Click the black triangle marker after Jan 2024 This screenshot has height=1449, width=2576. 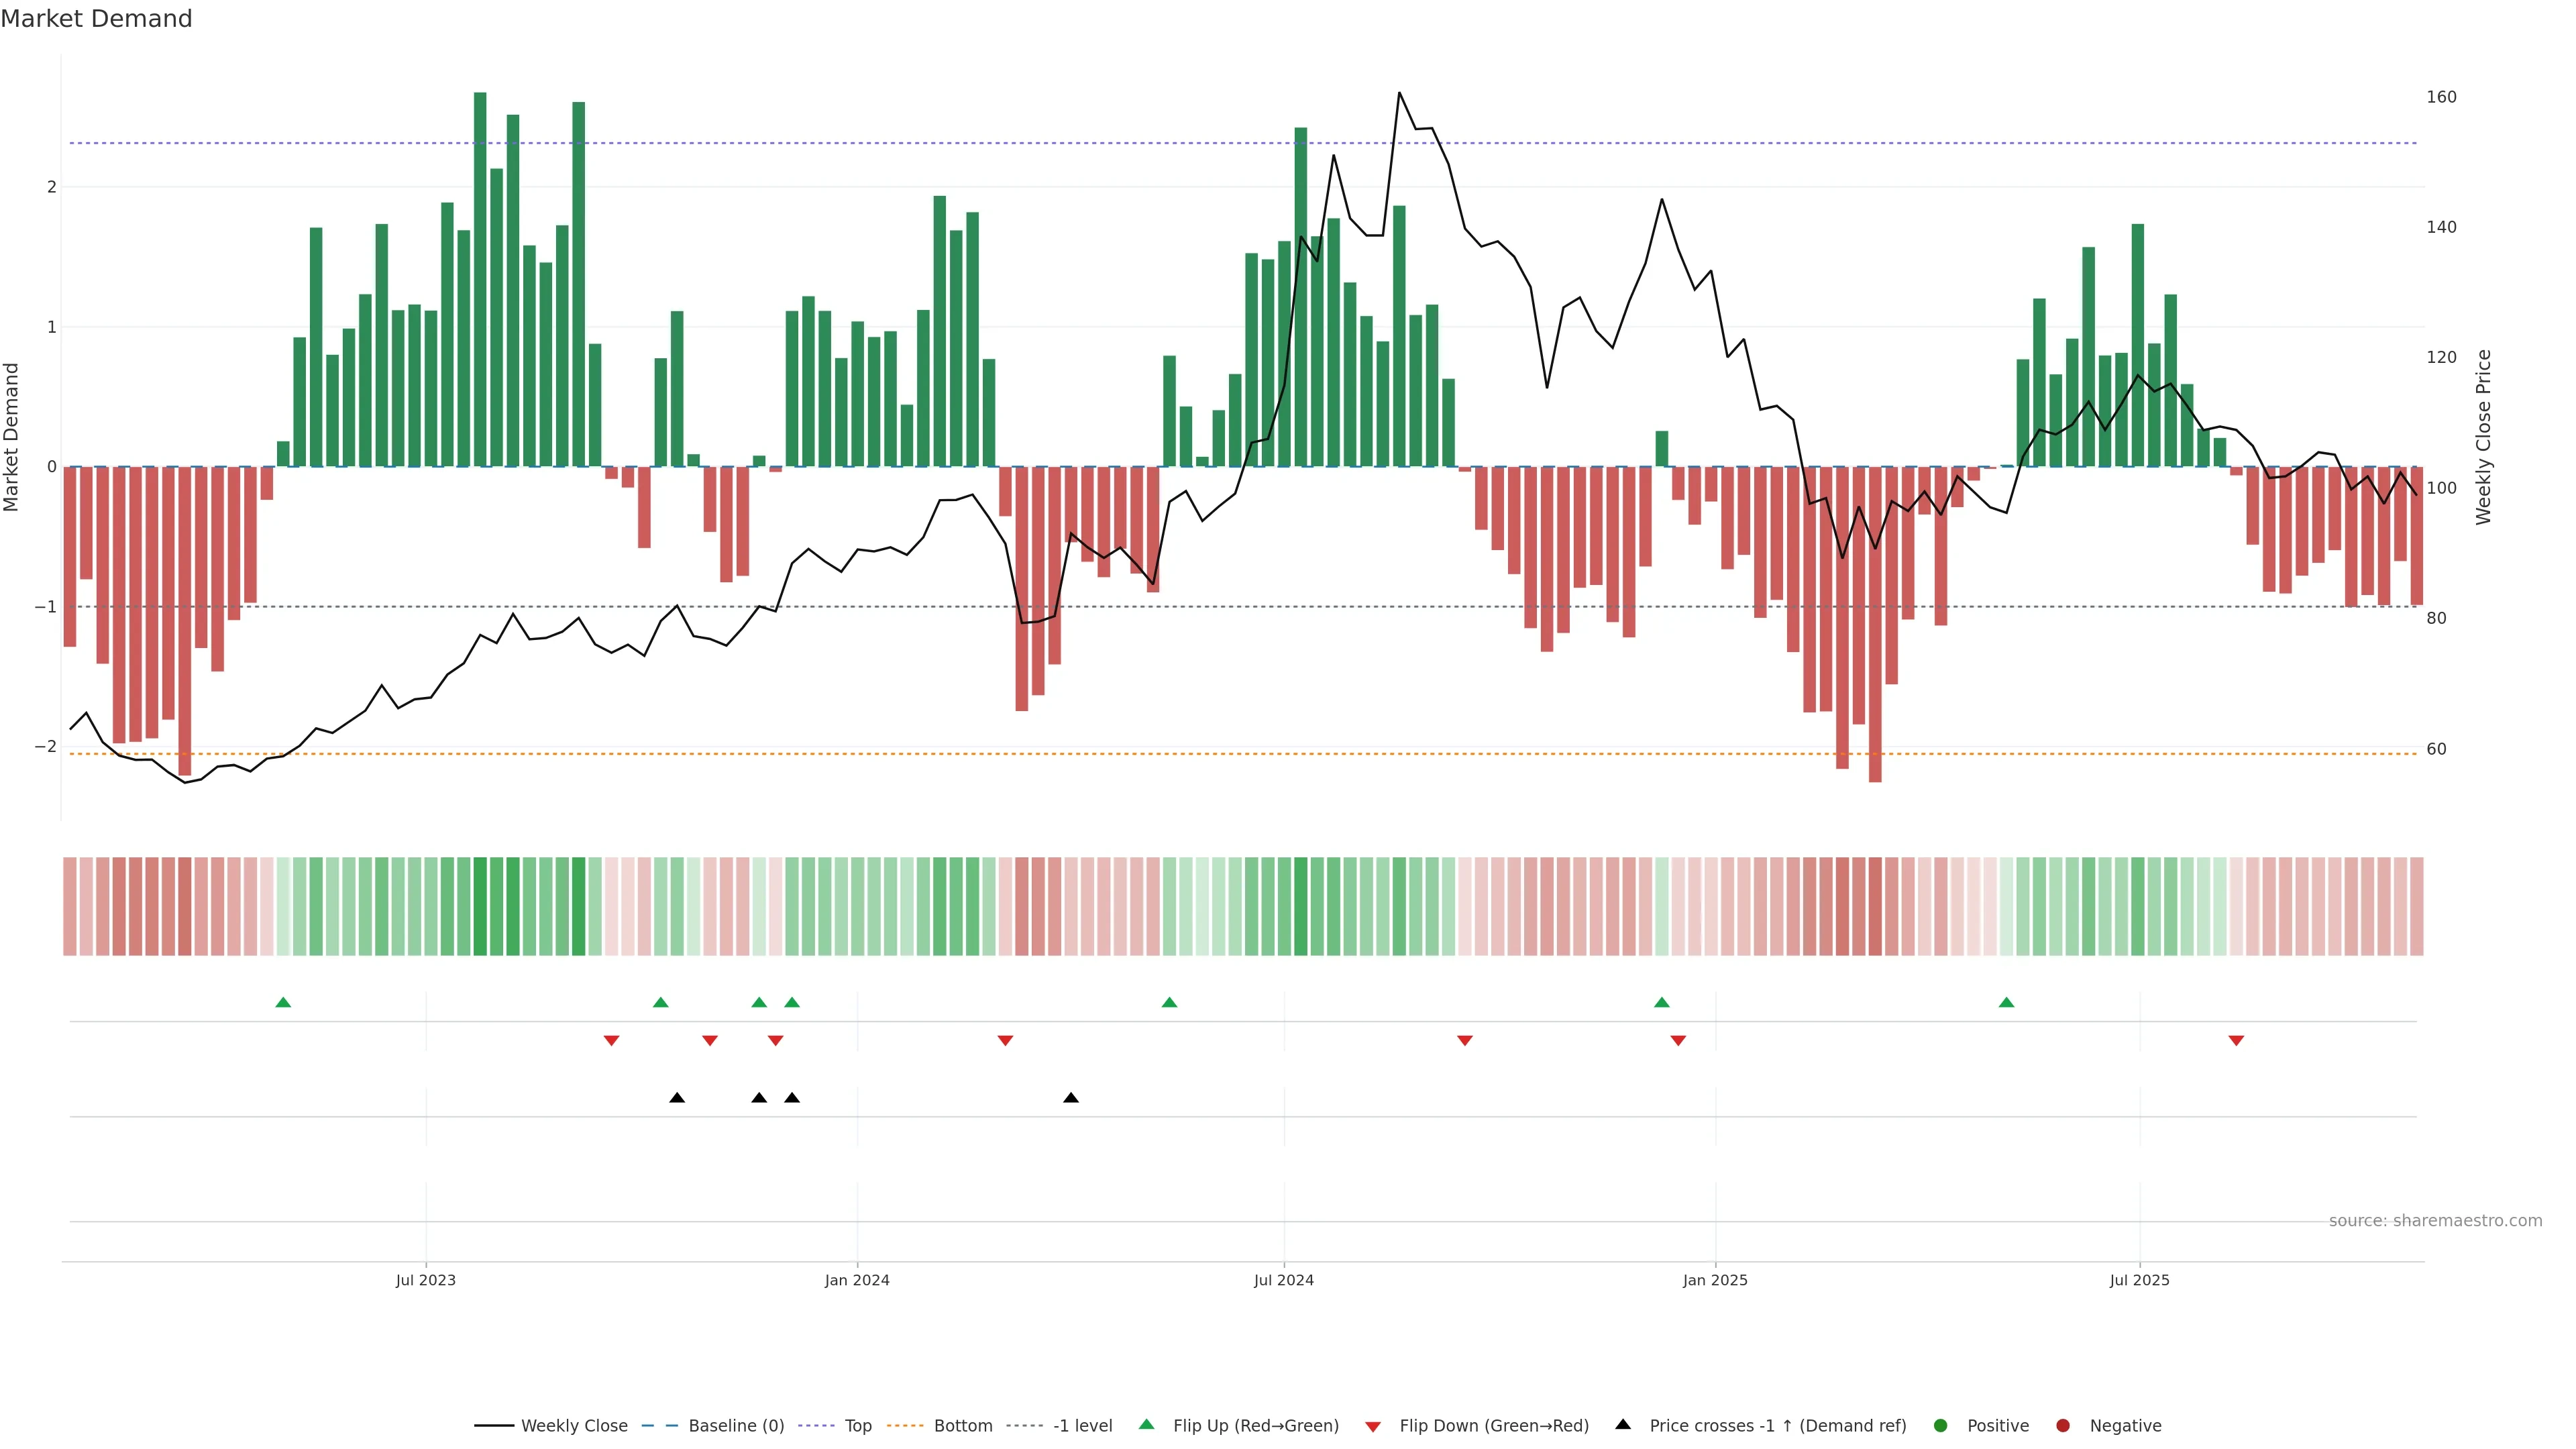point(1071,1098)
